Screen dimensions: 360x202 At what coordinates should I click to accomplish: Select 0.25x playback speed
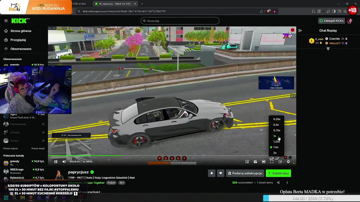(x=277, y=119)
